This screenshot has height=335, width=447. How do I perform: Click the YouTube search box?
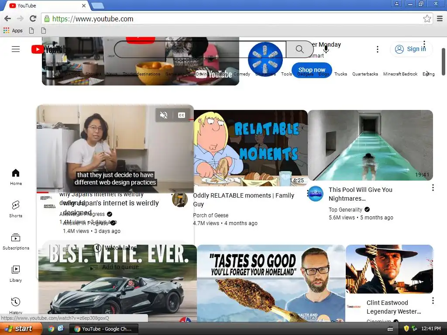pos(200,49)
